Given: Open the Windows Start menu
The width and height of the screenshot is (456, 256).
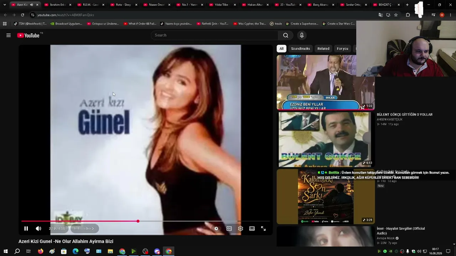Looking at the screenshot, I should (5, 251).
